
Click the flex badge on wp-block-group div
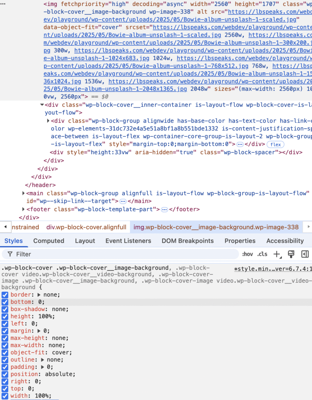click(275, 145)
